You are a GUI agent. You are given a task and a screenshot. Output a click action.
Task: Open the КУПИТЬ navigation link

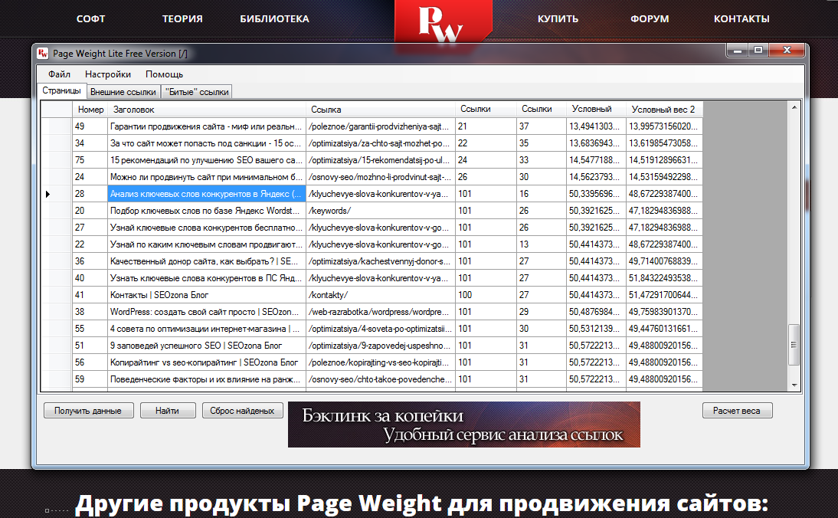tap(557, 18)
